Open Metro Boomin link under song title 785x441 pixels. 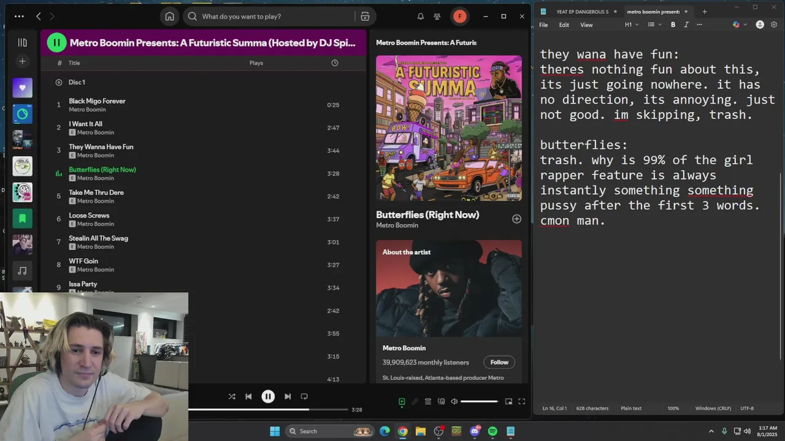click(x=397, y=225)
